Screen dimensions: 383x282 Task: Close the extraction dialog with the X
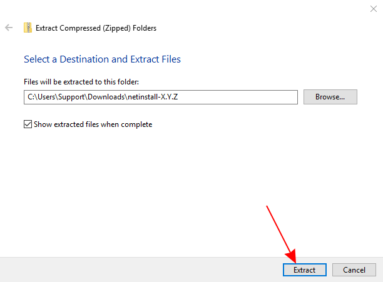[x=373, y=9]
